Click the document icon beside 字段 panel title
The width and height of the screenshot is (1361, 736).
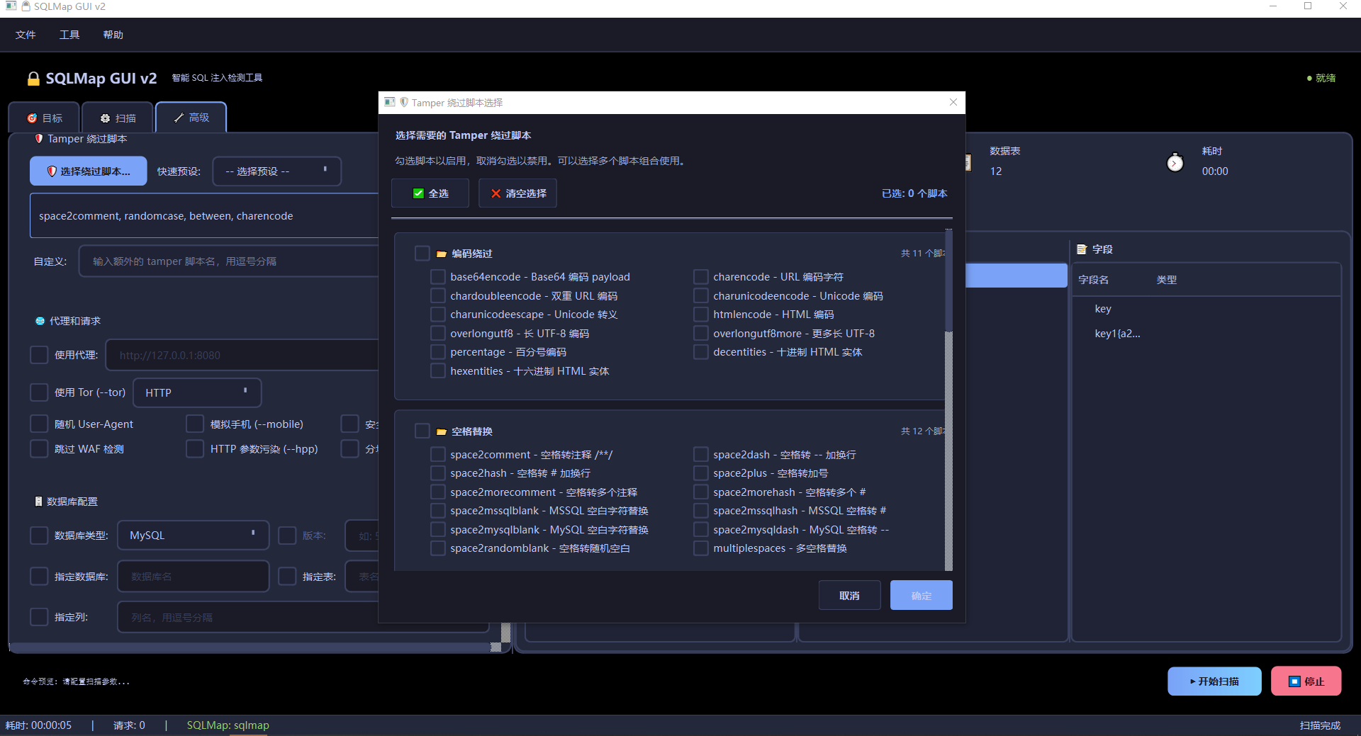coord(1081,249)
